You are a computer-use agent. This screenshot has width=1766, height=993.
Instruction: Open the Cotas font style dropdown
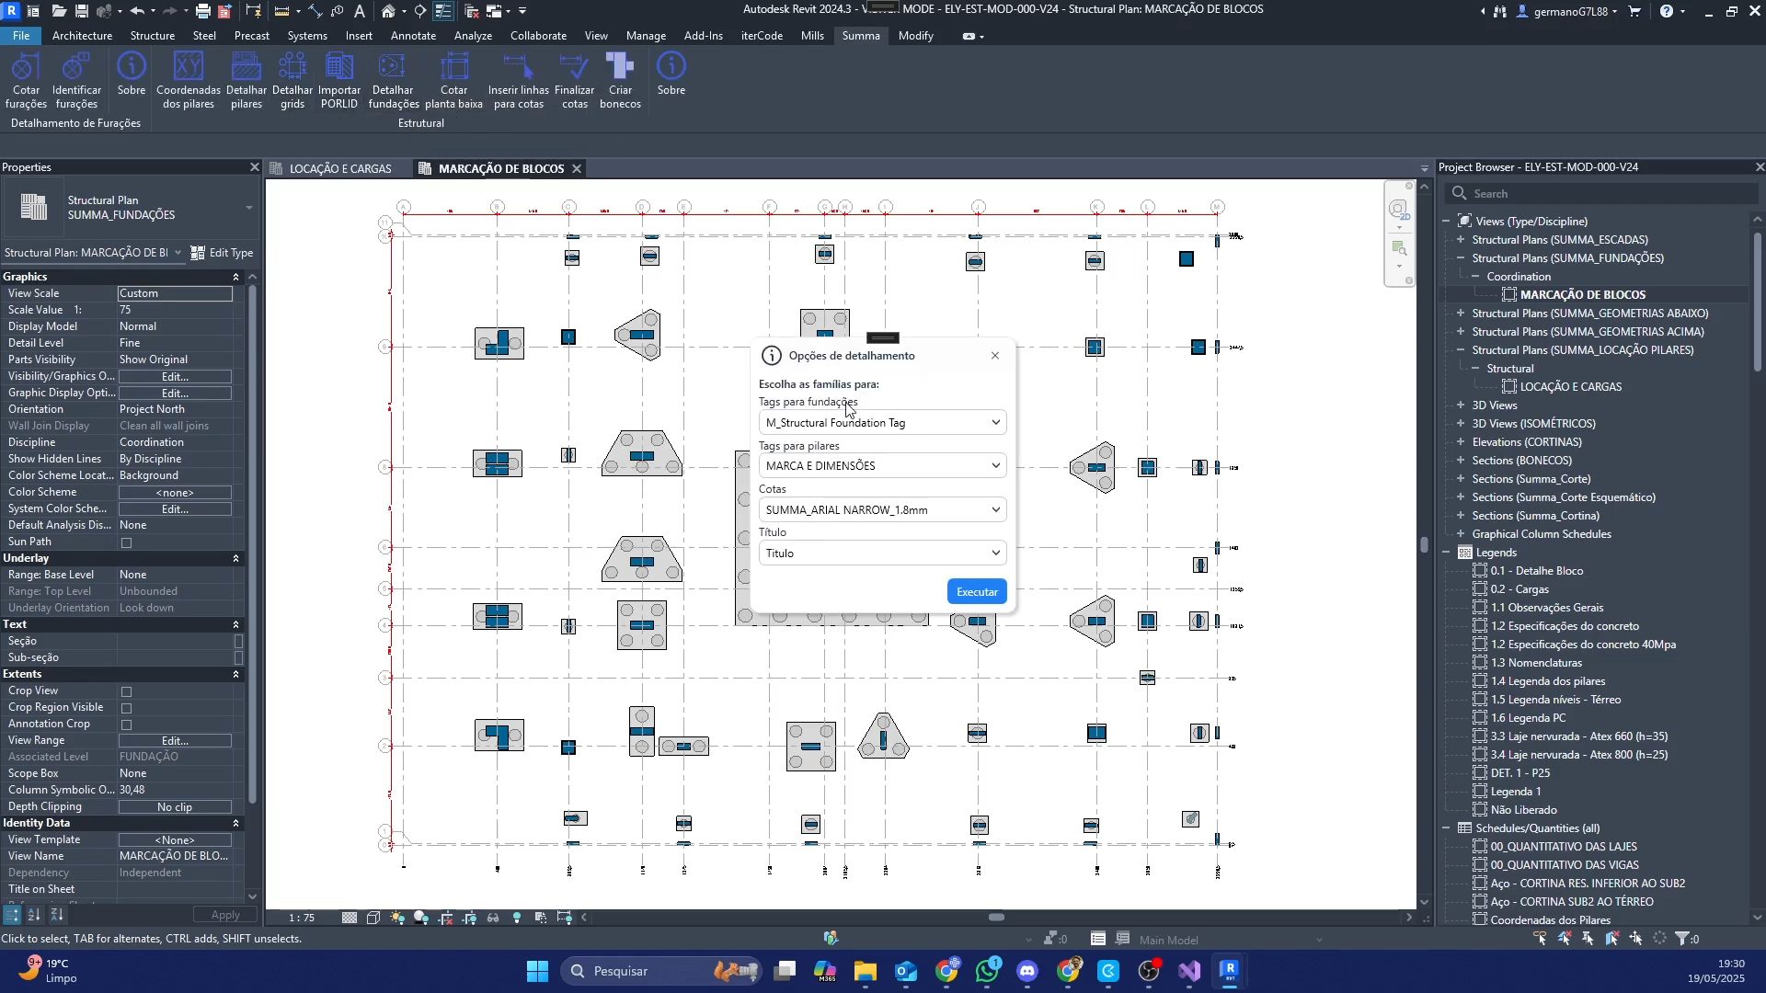coord(882,509)
